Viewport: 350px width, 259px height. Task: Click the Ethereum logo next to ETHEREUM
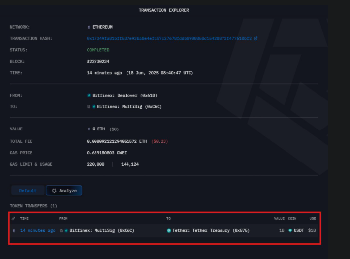(89, 27)
